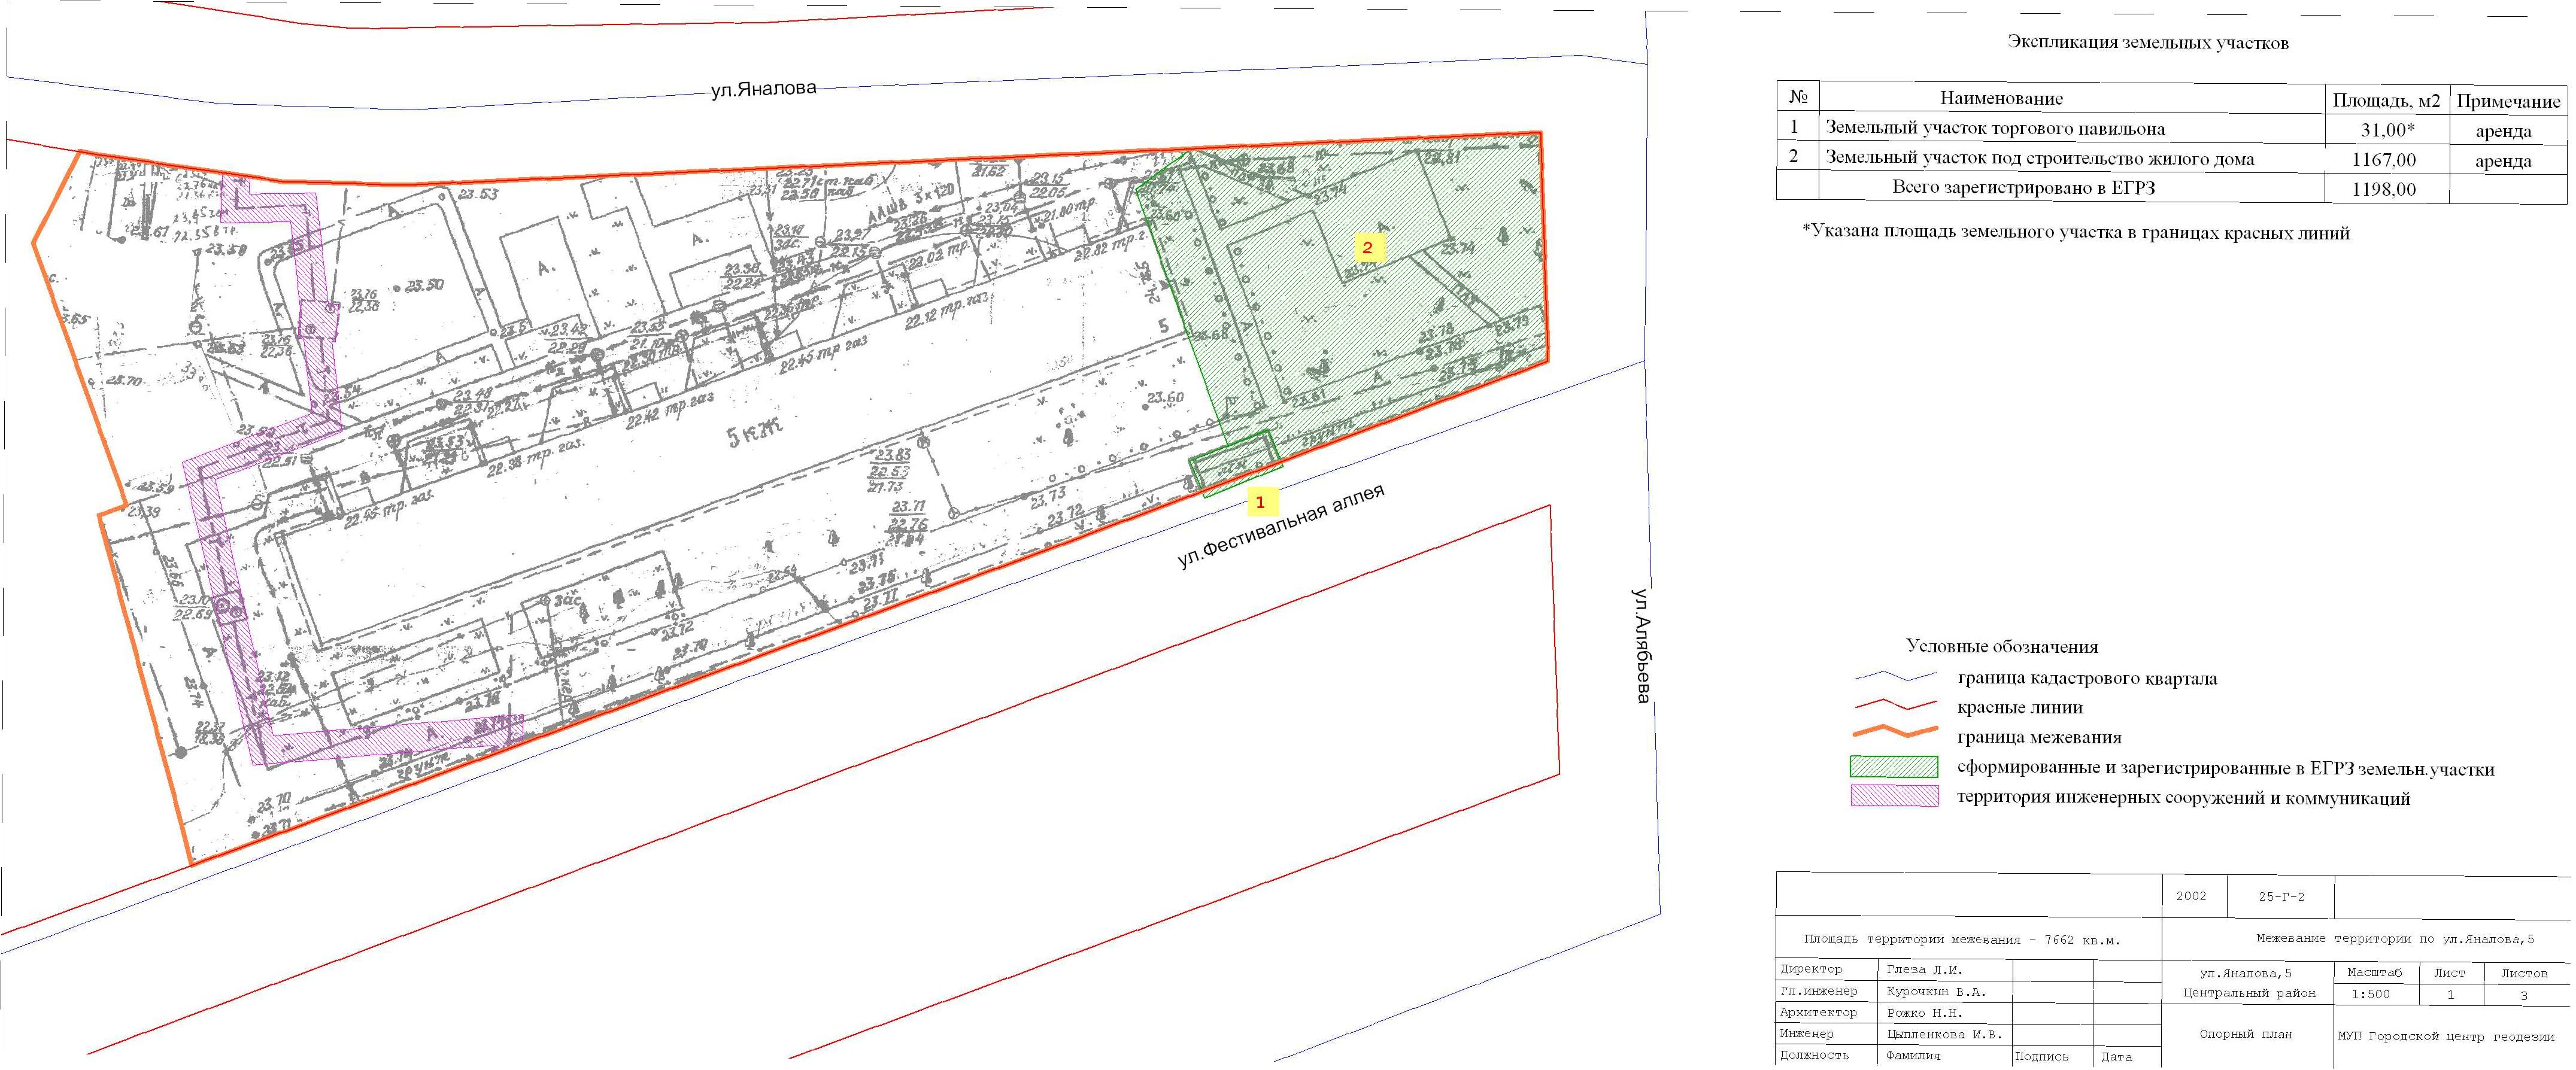
Task: Click the vertical ул.Алябьева street label
Action: click(1641, 645)
